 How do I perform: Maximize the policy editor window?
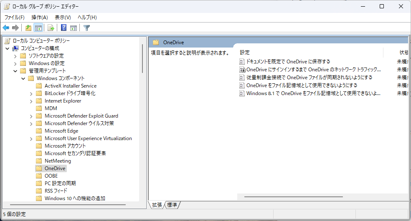pos(382,7)
